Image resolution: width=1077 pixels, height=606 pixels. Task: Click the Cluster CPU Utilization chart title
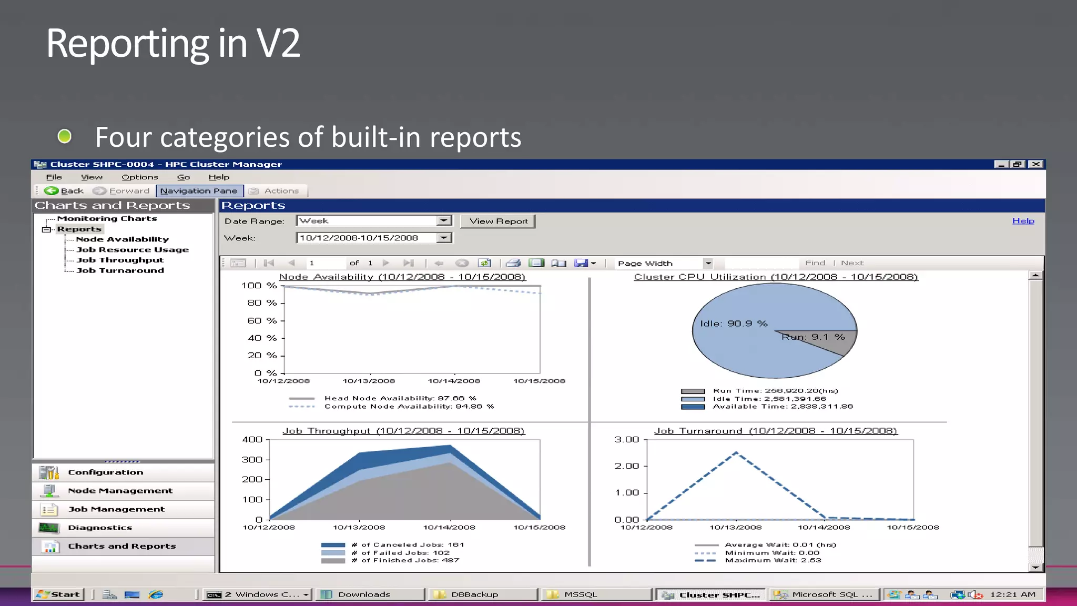(776, 277)
